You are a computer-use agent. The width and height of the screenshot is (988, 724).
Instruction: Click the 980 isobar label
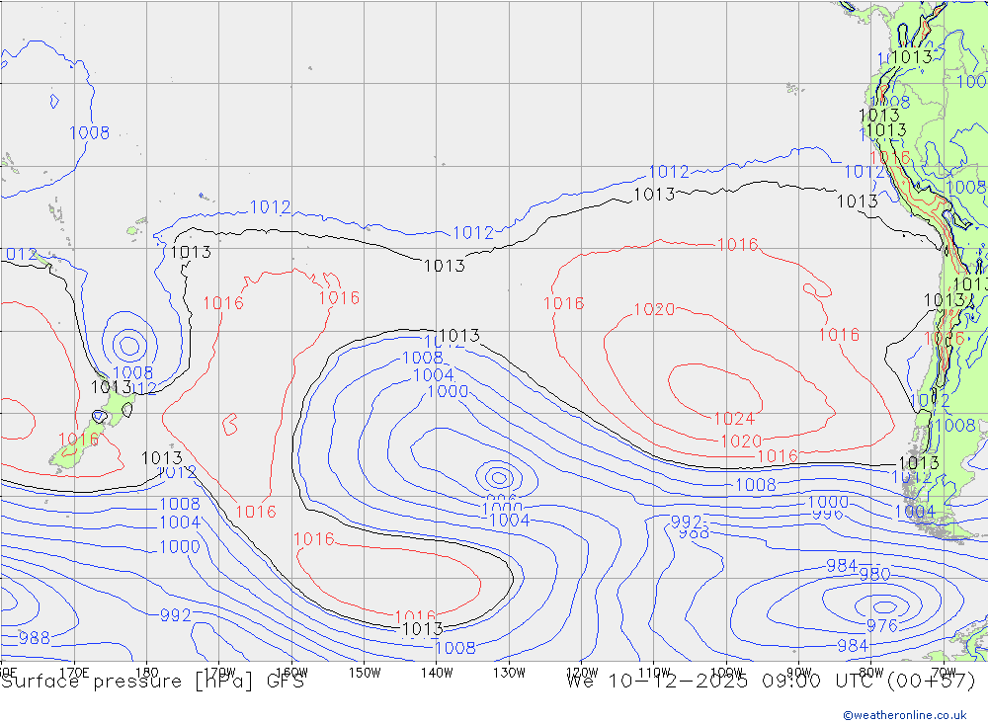(x=874, y=574)
